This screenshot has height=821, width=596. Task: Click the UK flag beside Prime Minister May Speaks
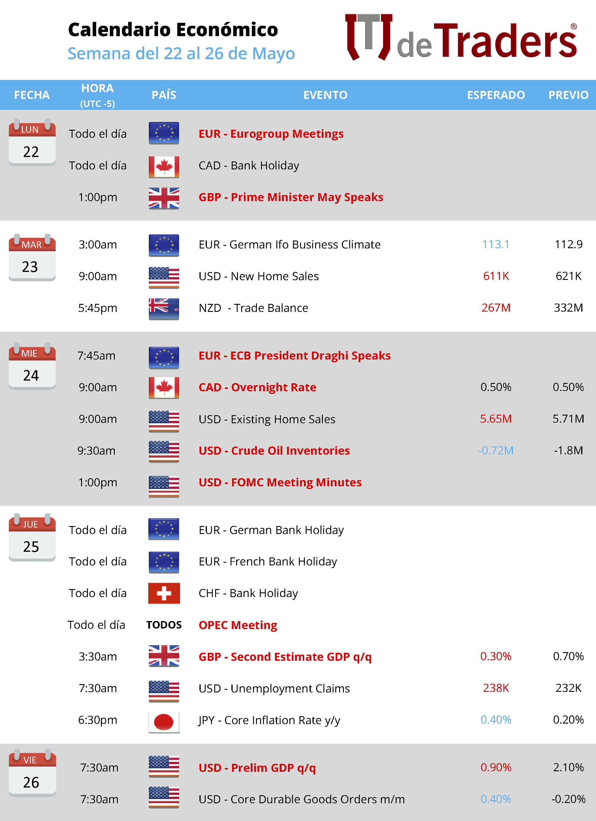164,198
